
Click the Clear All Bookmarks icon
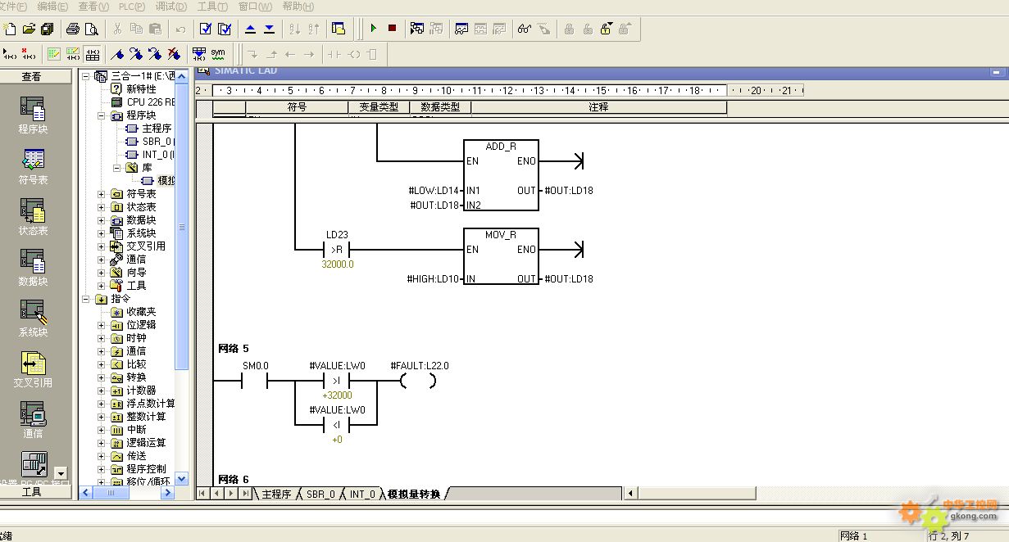(174, 54)
